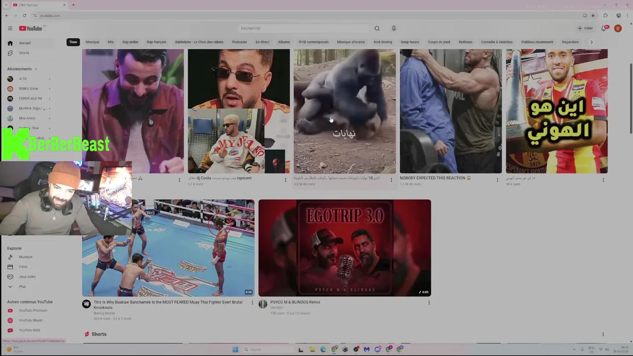Click the PSYCO M & BLINGOS Remix title
The height and width of the screenshot is (356, 633).
pos(295,302)
